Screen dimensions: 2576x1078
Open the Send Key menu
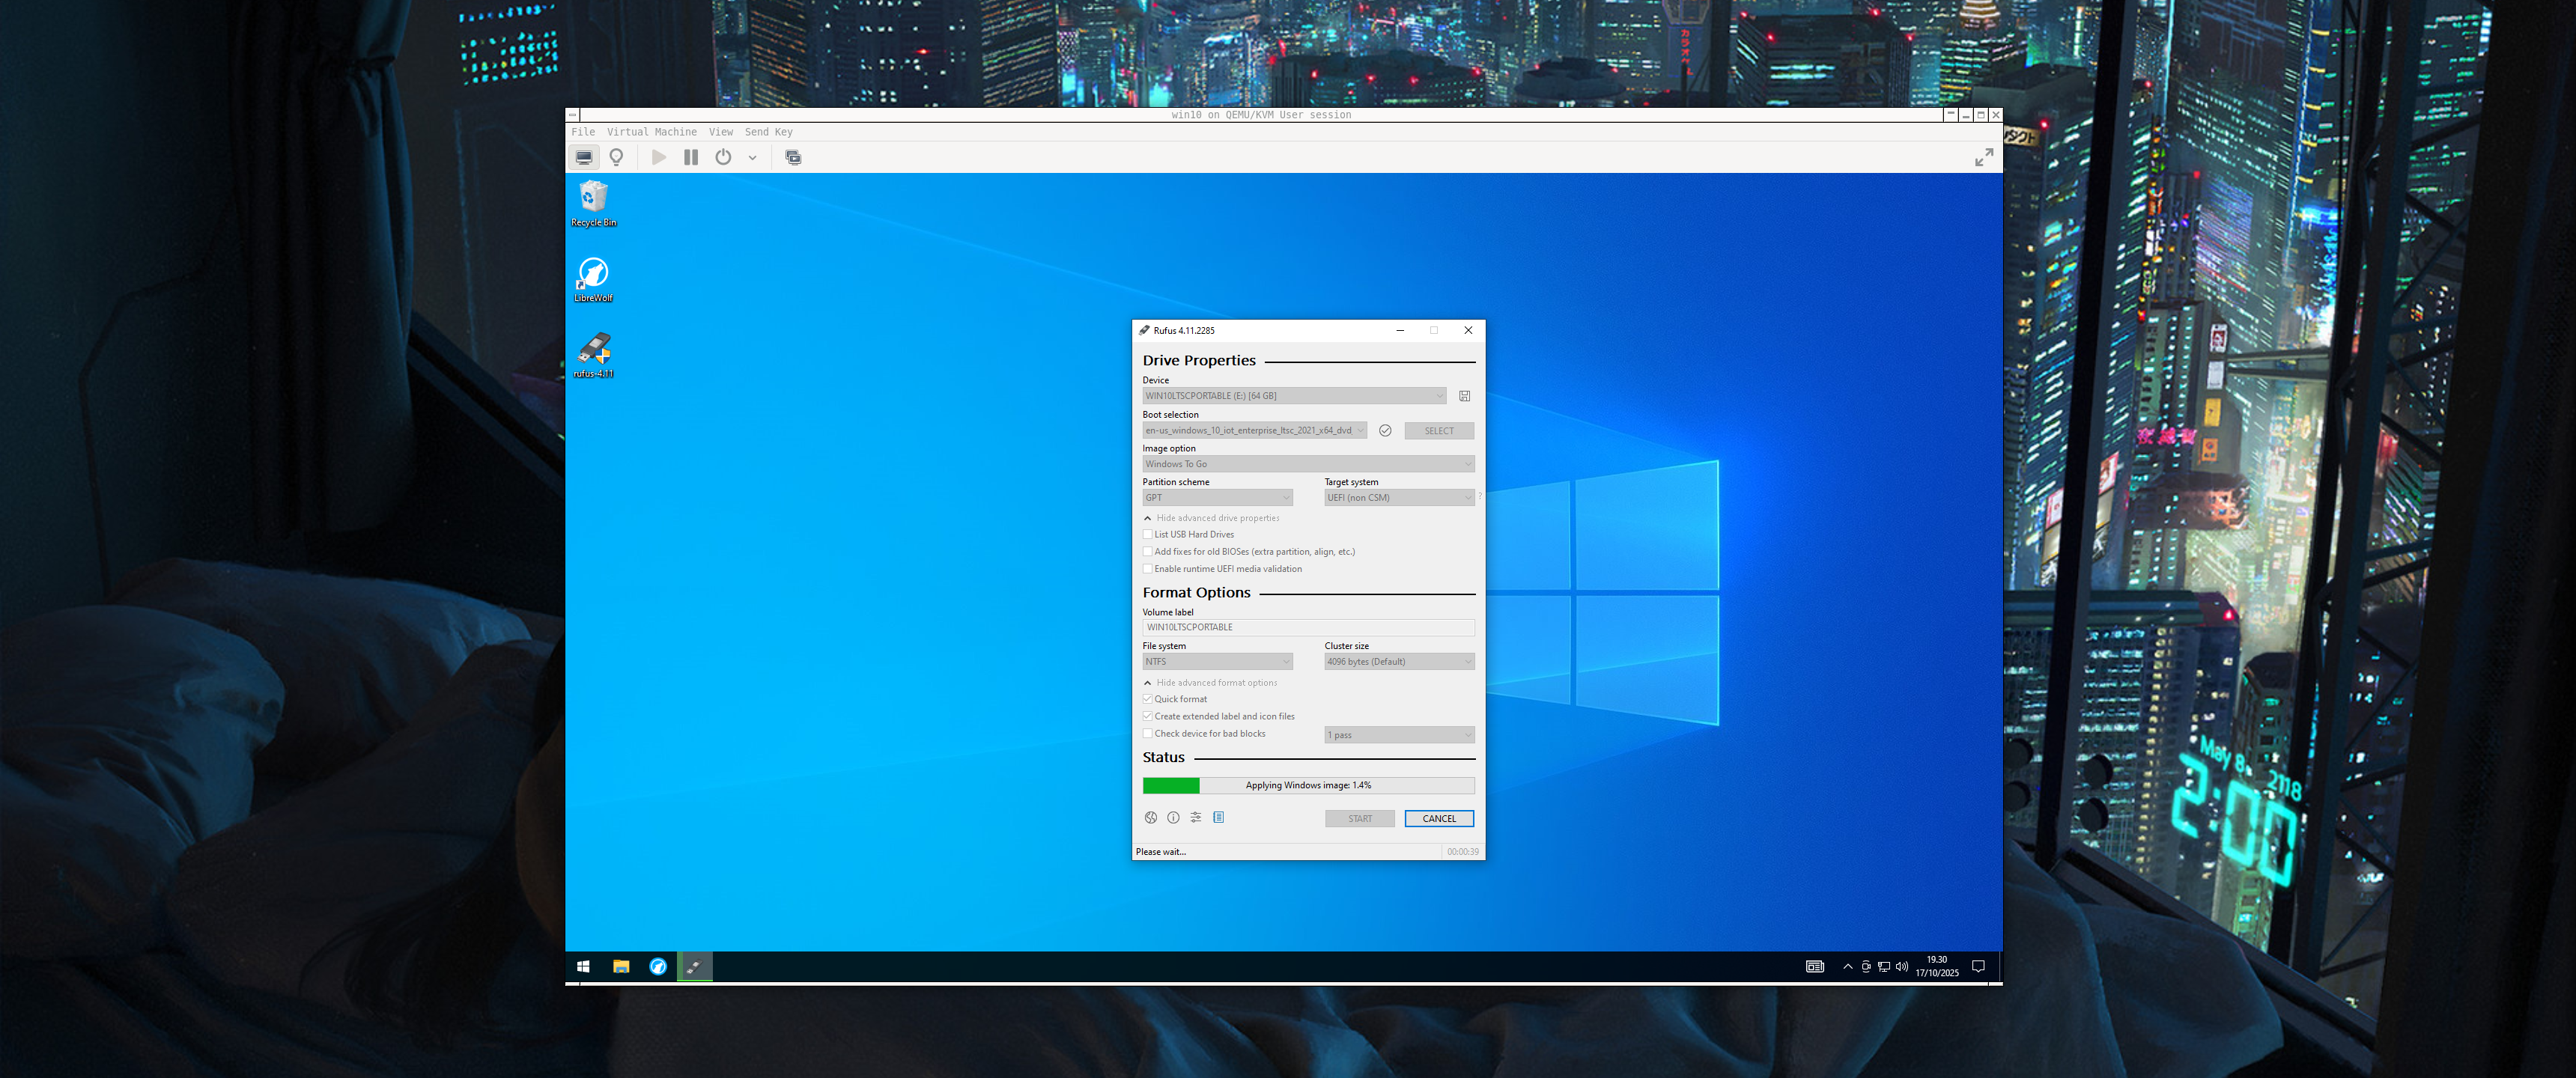point(768,132)
